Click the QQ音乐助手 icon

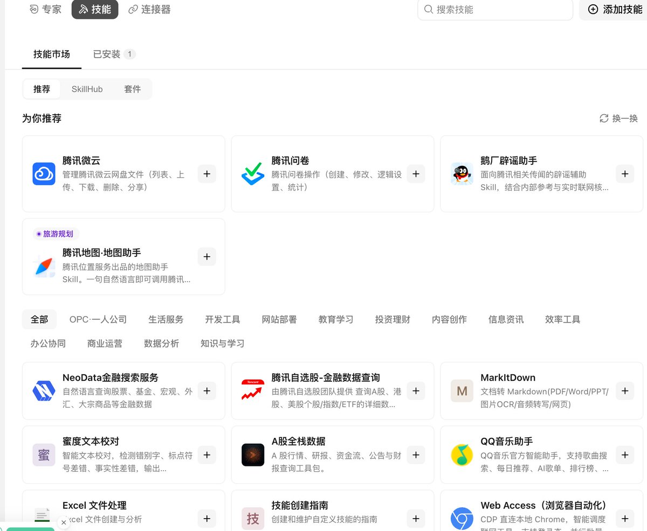(462, 455)
